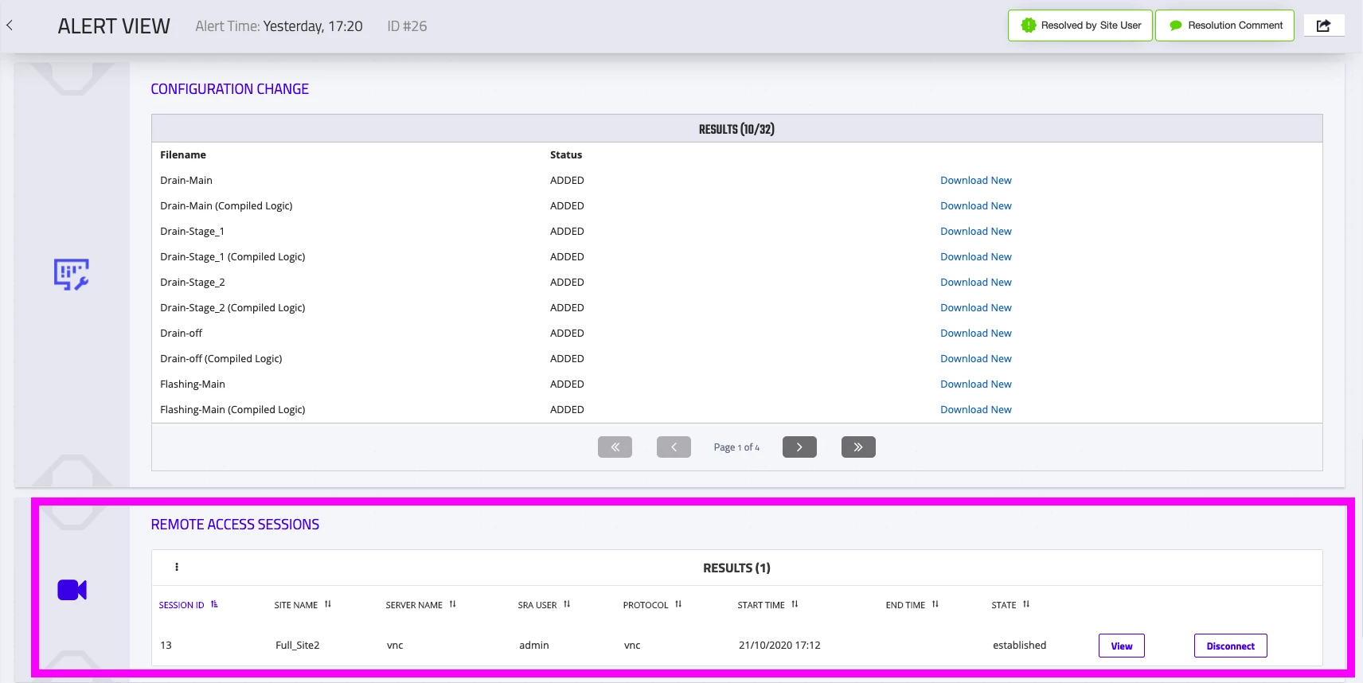Viewport: 1363px width, 683px height.
Task: Disconnect the Full_Site2 vnc session
Action: coord(1230,646)
